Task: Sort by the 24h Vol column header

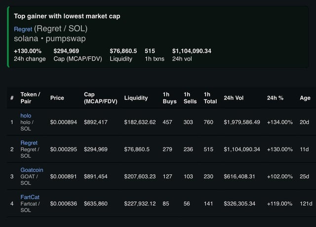Action: (234, 98)
